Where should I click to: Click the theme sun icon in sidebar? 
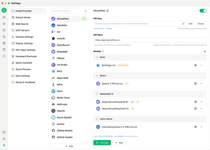pyautogui.click(x=4, y=139)
